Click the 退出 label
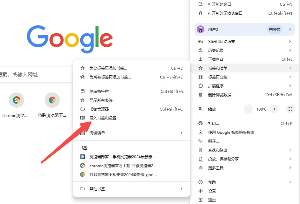 212,200
